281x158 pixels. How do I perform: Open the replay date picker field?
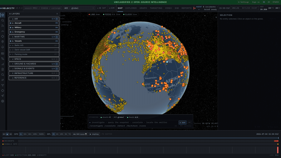pos(80,134)
